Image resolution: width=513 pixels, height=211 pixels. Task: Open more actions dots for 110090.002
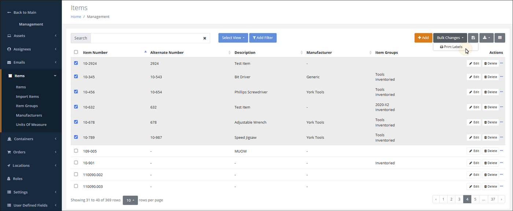point(502,175)
